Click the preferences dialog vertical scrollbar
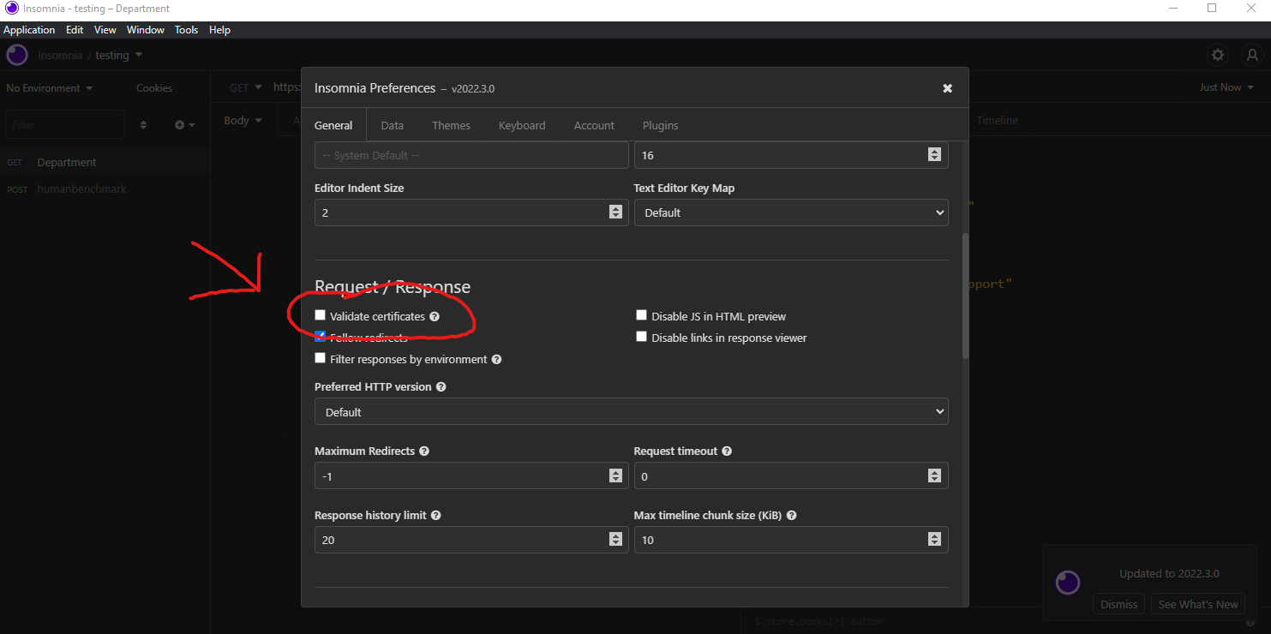This screenshot has width=1271, height=634. coord(965,296)
